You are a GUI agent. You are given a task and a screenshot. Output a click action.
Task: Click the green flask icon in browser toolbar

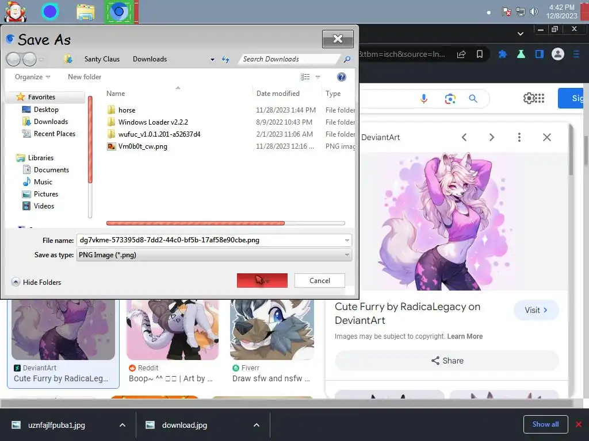point(521,55)
